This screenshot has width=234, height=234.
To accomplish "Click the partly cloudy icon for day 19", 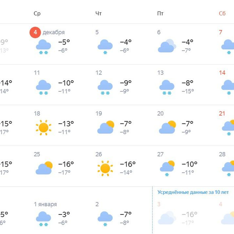I will click(x=105, y=127).
